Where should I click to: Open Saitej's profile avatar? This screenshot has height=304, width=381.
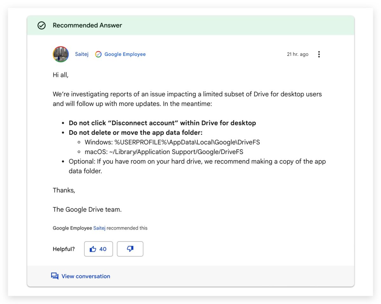tap(61, 54)
